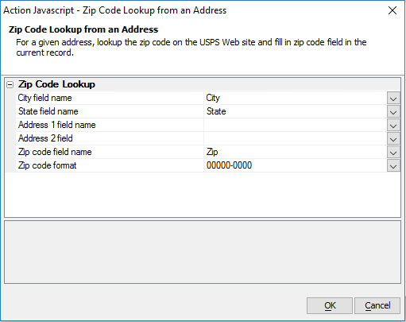This screenshot has height=322, width=406.
Task: Click the empty Address 1 value field
Action: pos(296,125)
